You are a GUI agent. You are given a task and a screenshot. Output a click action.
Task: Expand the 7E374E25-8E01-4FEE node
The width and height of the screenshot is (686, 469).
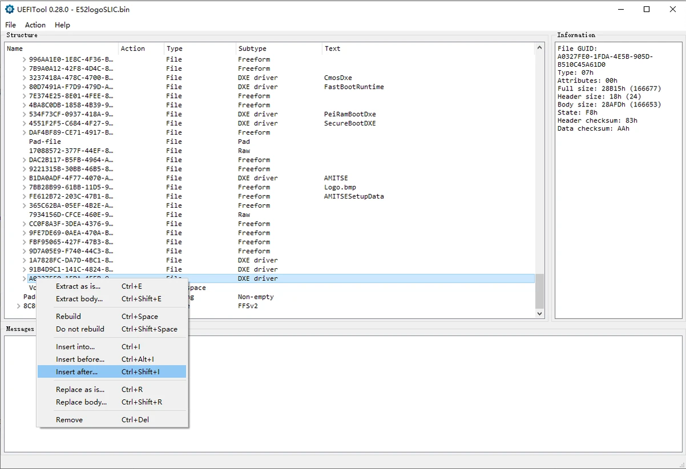[x=24, y=96]
